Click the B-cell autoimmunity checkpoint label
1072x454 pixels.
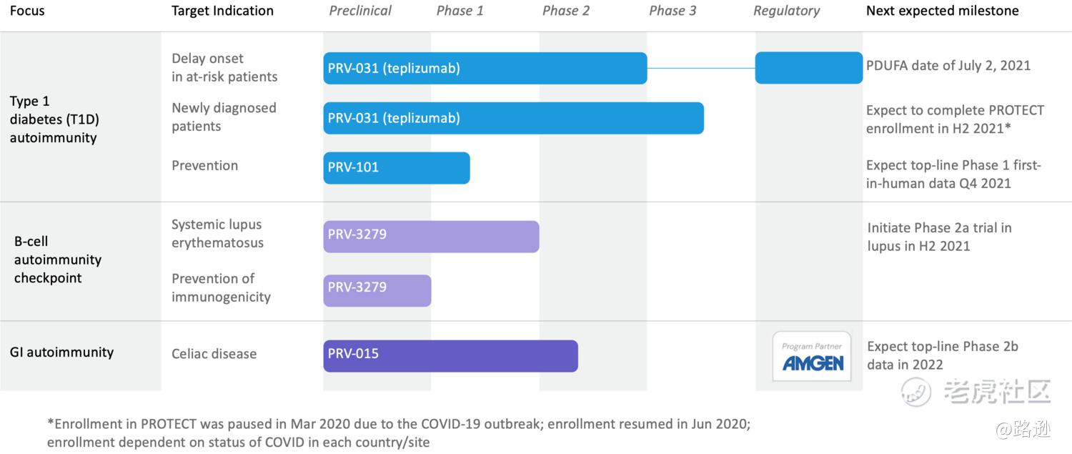pos(57,260)
